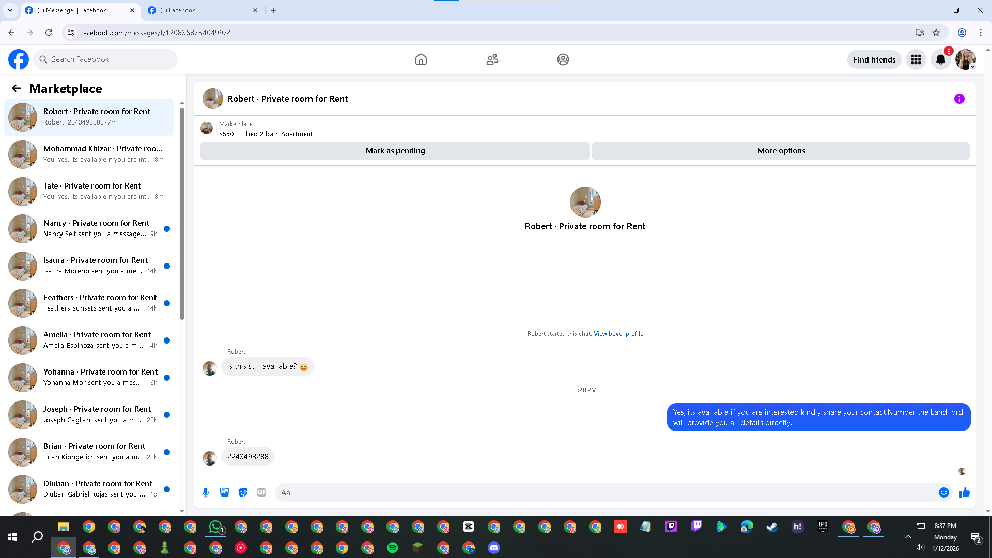Click Mark as pending button
Viewport: 992px width, 558px height.
[x=395, y=151]
